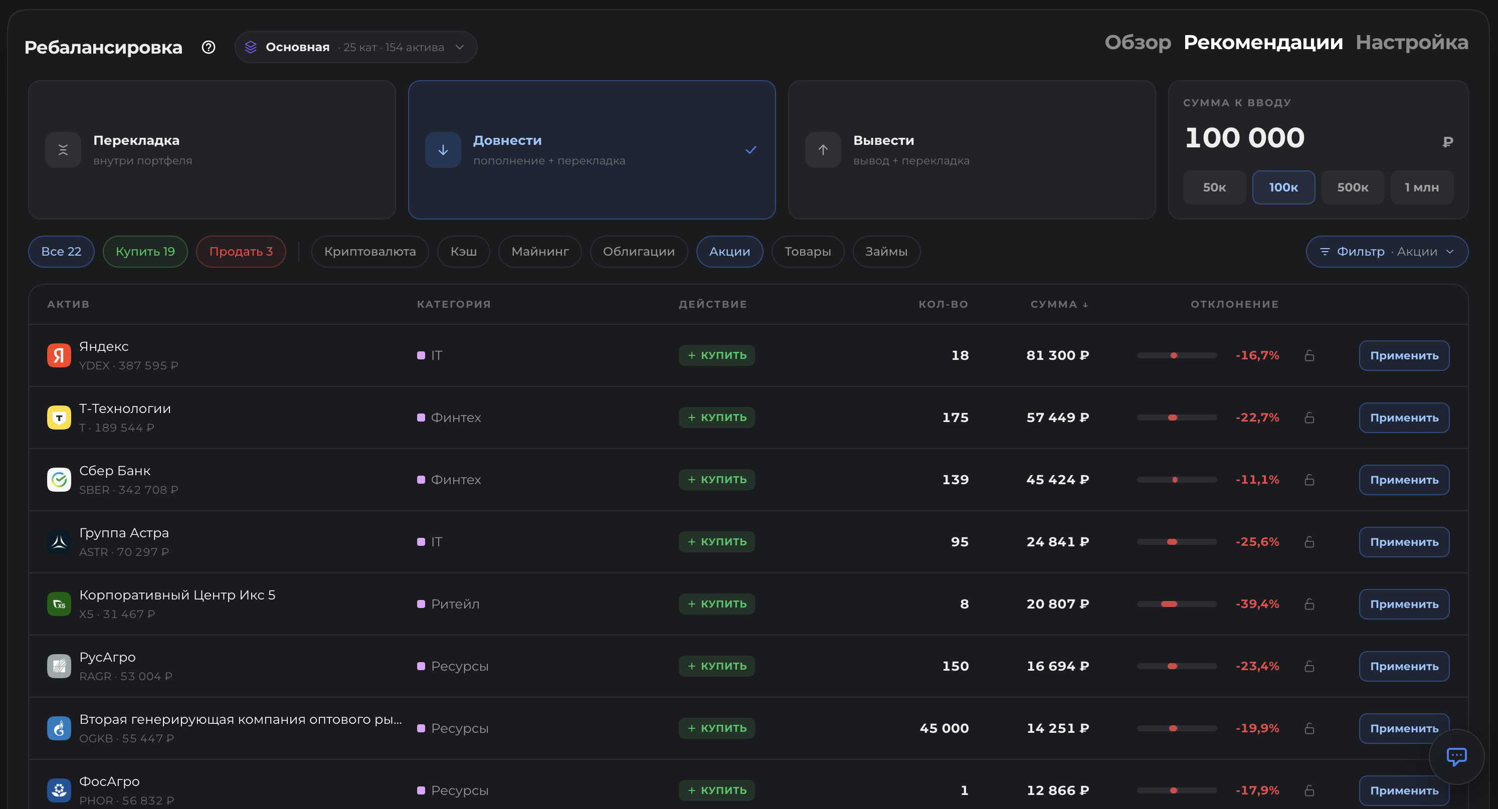The height and width of the screenshot is (809, 1498).
Task: Select the Займы category chip
Action: [886, 252]
